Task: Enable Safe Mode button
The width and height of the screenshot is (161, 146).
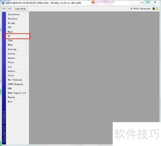Action: pyautogui.click(x=21, y=9)
